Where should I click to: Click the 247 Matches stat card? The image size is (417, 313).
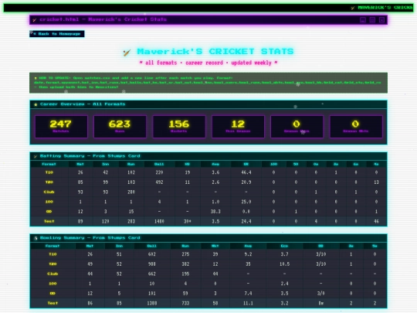coord(61,127)
